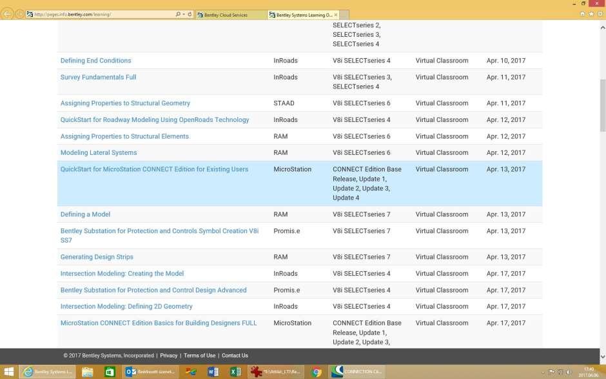This screenshot has width=606, height=379.
Task: Click the taskbar clock and date
Action: pos(589,372)
